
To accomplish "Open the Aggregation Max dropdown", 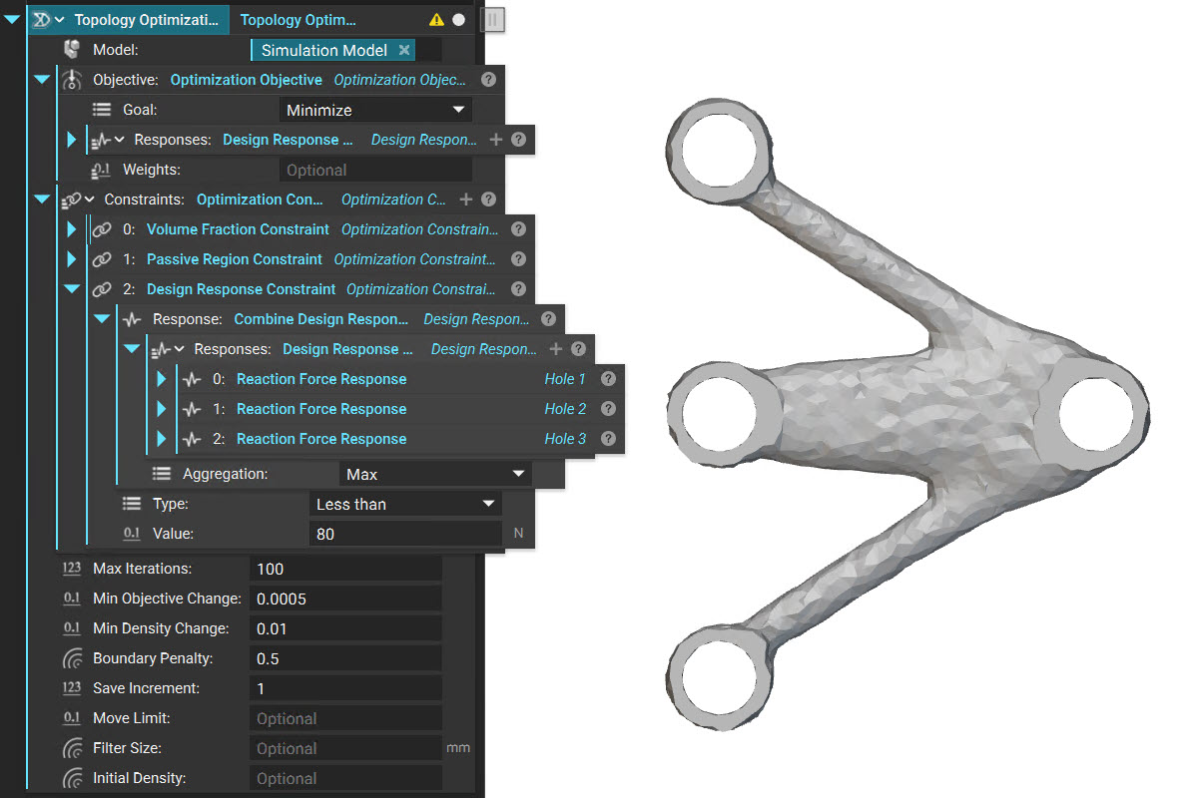I will pos(435,474).
